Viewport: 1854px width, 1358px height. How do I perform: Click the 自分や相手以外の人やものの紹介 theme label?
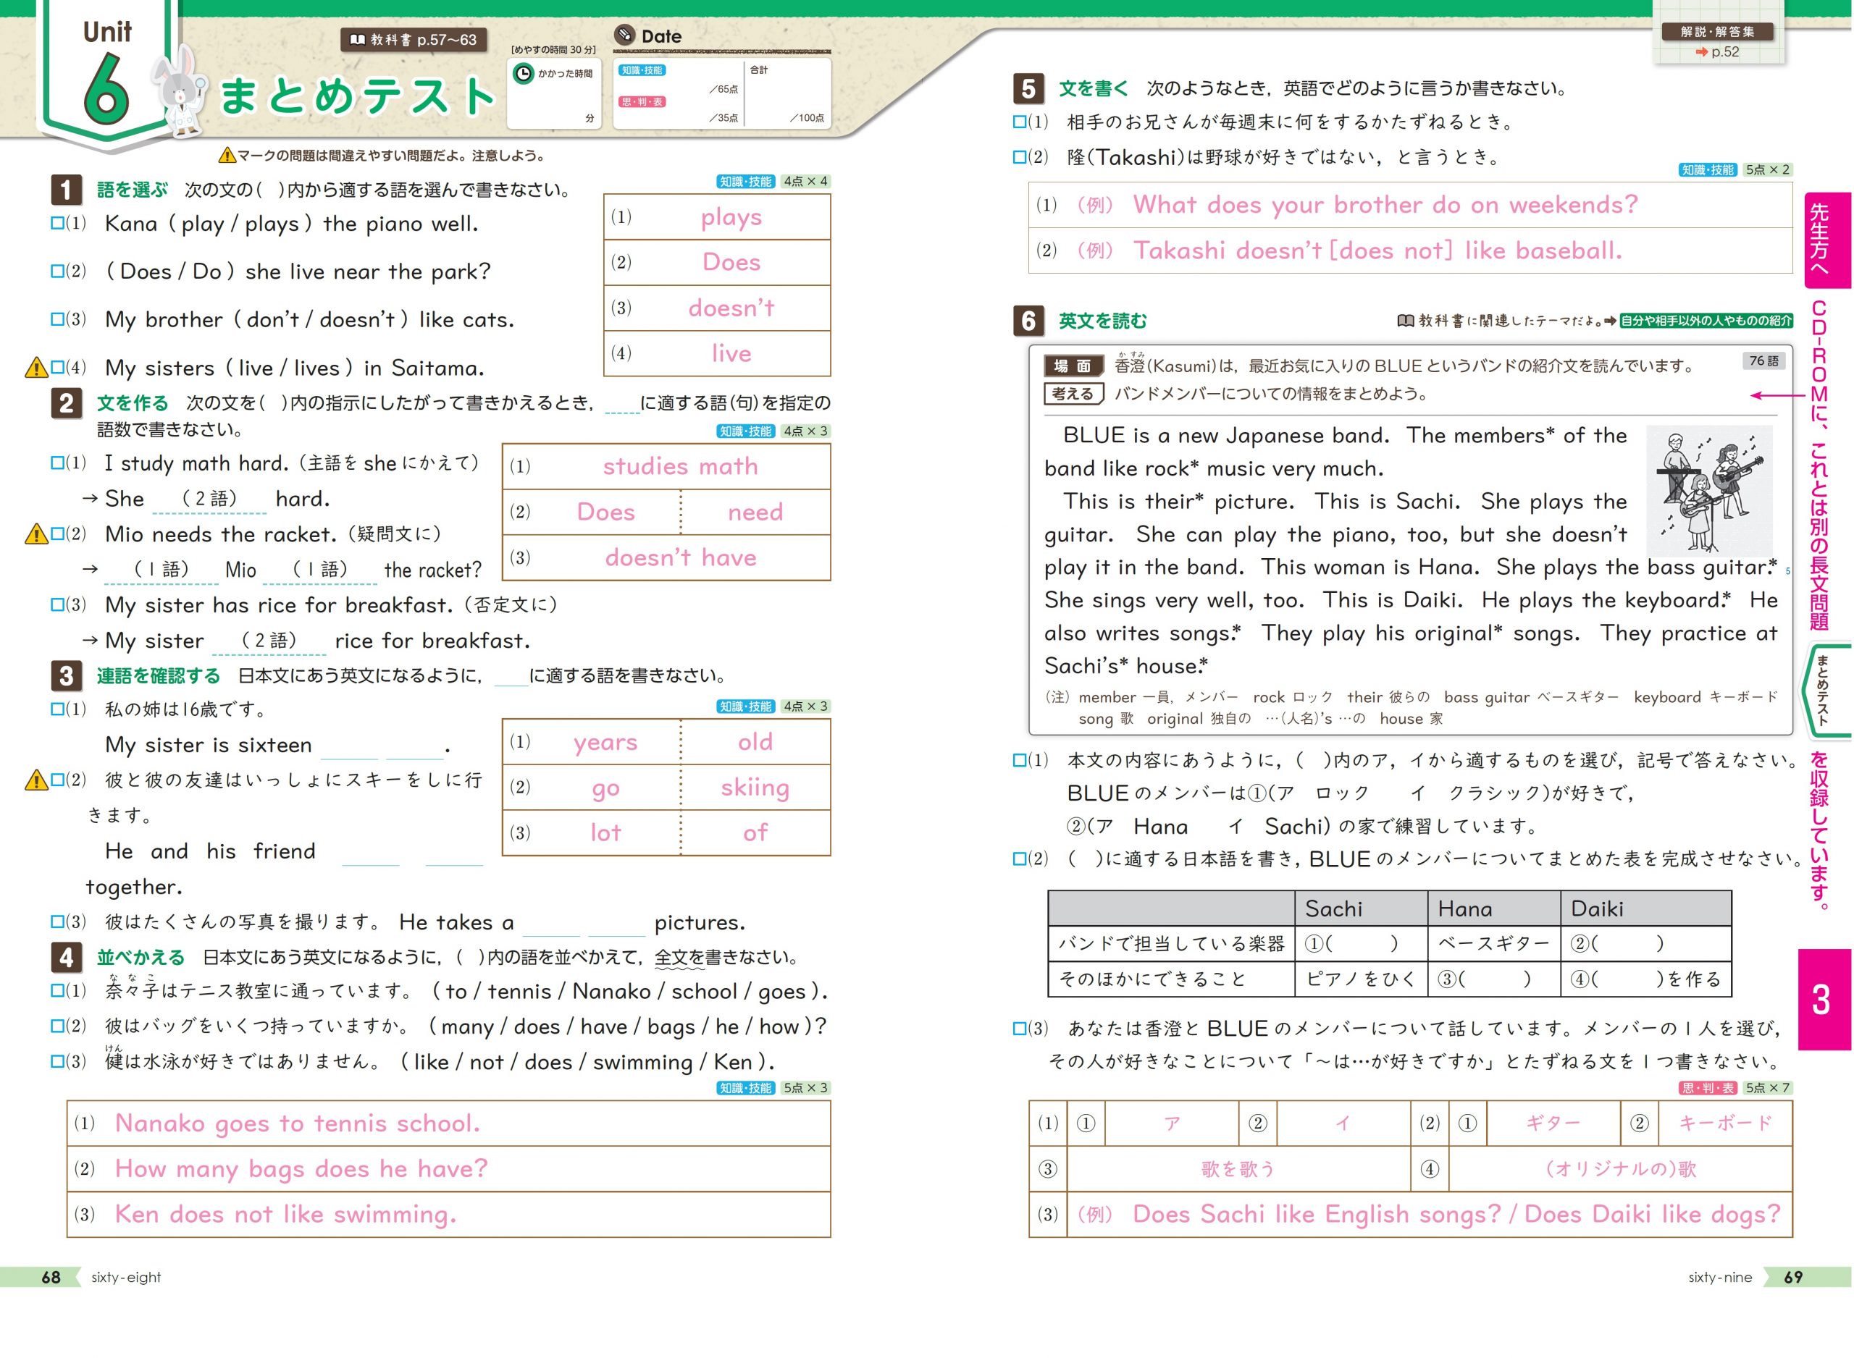point(1706,321)
